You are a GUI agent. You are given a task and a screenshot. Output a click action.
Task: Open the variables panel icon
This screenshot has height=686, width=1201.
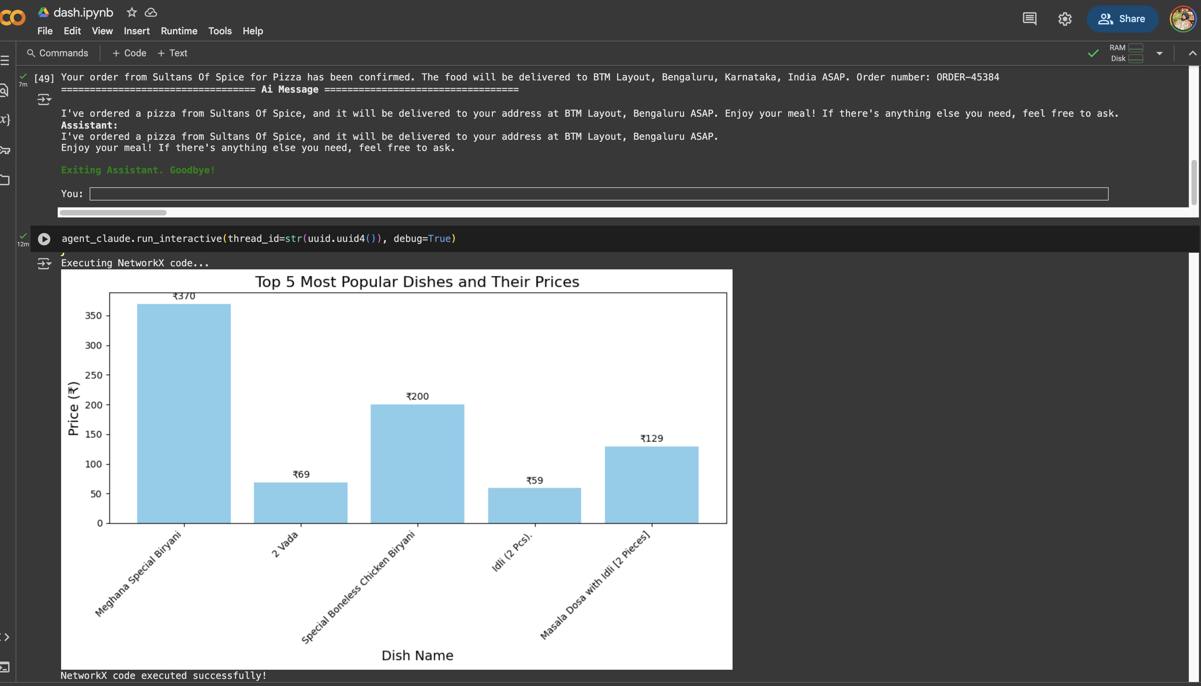point(5,120)
